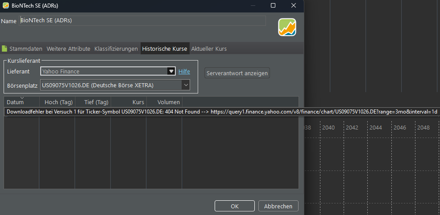The height and width of the screenshot is (215, 440).
Task: Click the Volumen column header
Action: coord(164,102)
